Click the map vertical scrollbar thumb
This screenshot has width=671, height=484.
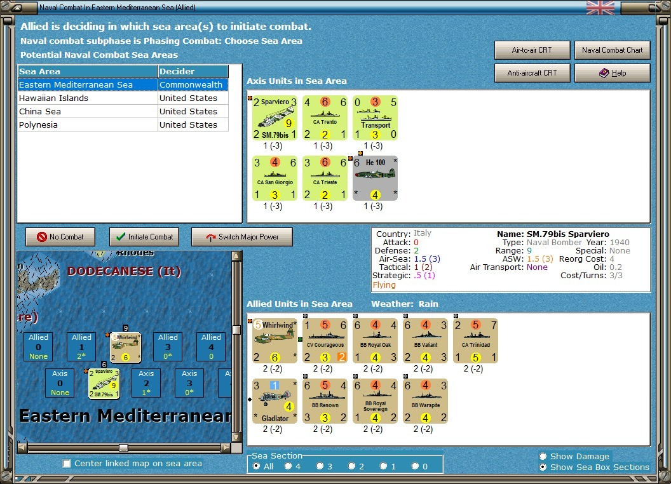(236, 330)
